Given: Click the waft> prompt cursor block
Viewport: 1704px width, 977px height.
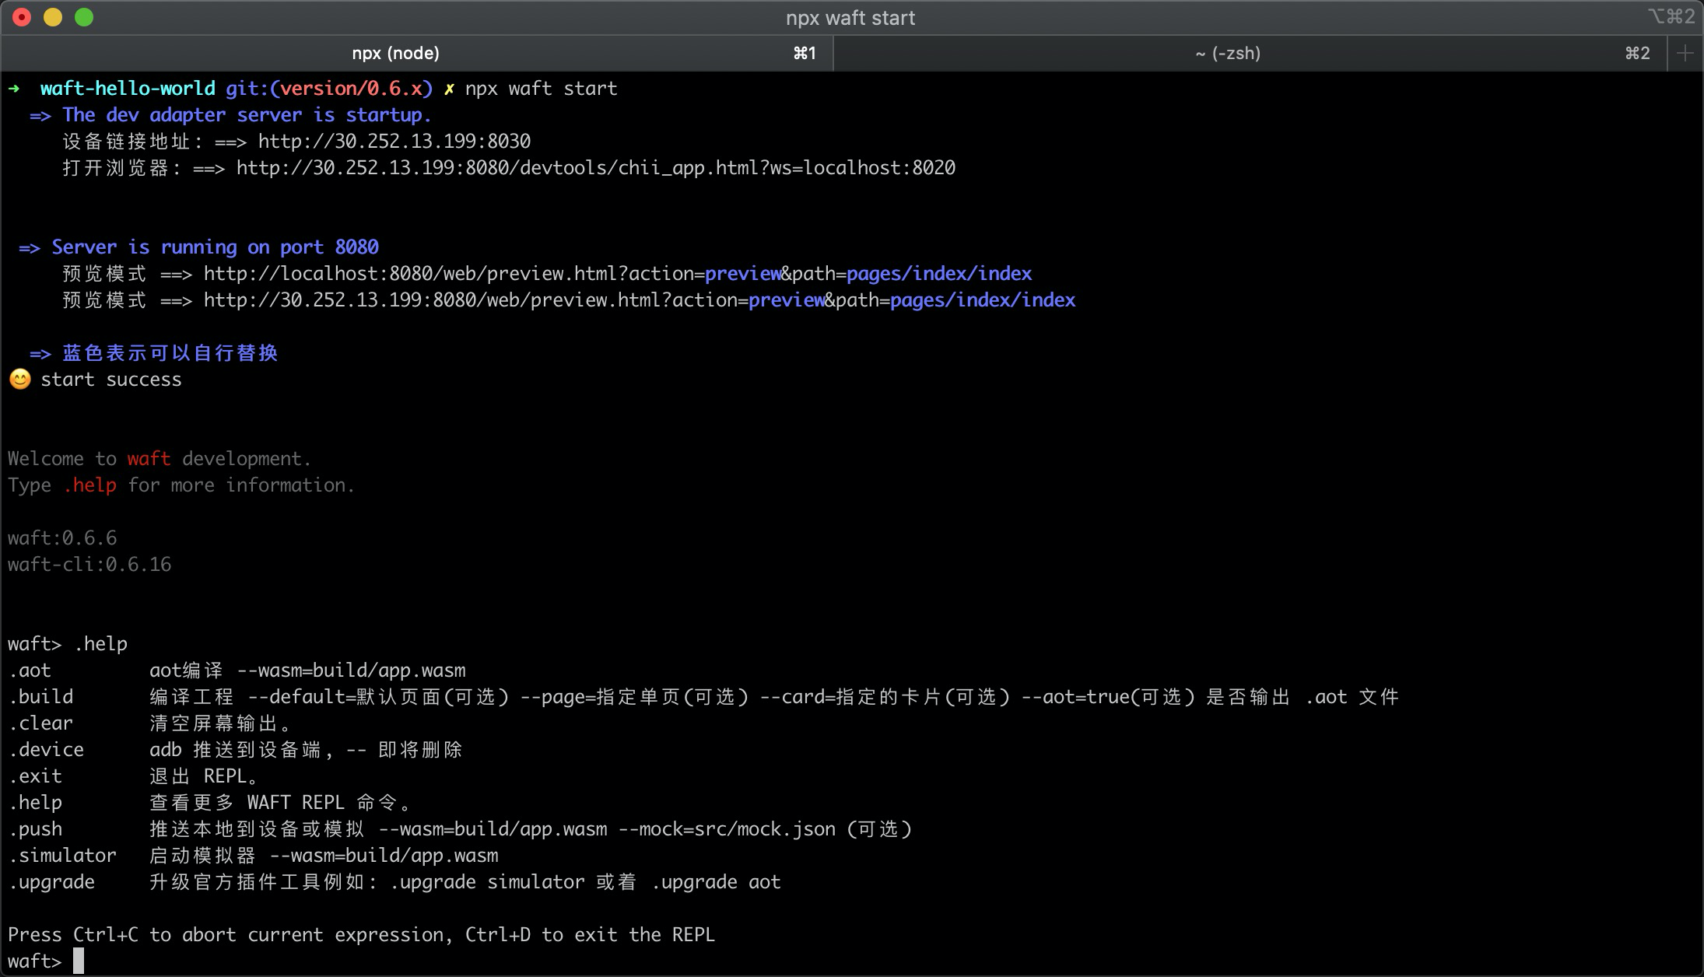Looking at the screenshot, I should point(79,961).
